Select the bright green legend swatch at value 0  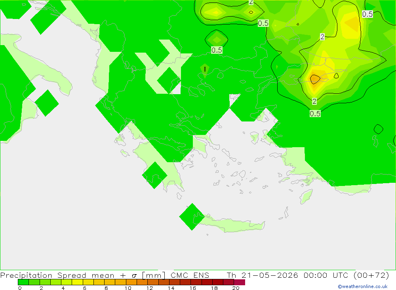(23, 282)
